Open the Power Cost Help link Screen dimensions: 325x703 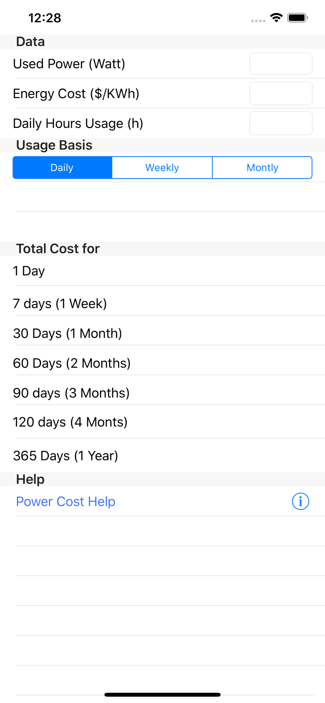tap(66, 501)
